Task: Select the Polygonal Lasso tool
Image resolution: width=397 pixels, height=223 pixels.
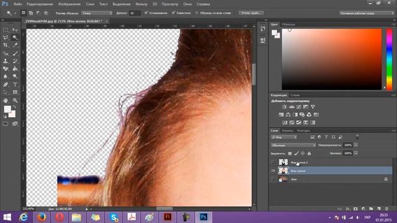Action: 6,38
